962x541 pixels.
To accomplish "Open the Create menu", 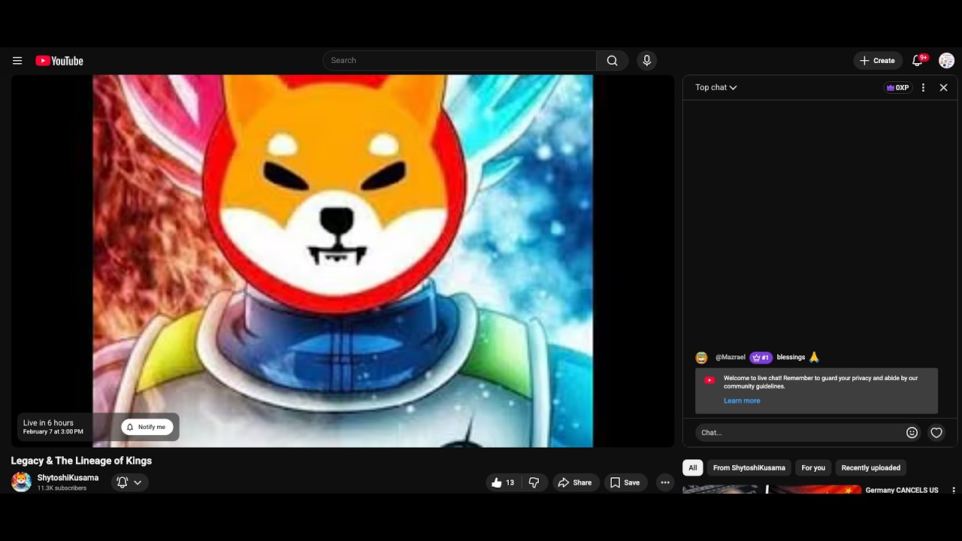I will coord(877,61).
